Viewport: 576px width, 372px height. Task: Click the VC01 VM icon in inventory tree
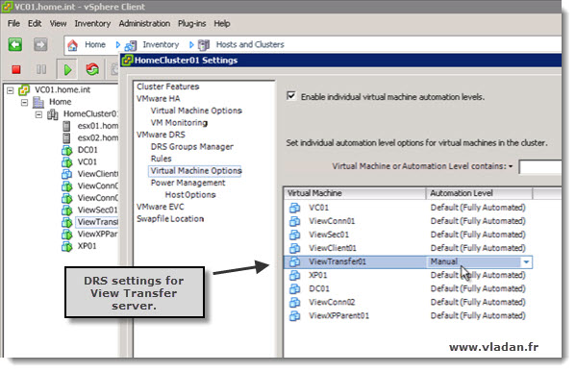(67, 161)
